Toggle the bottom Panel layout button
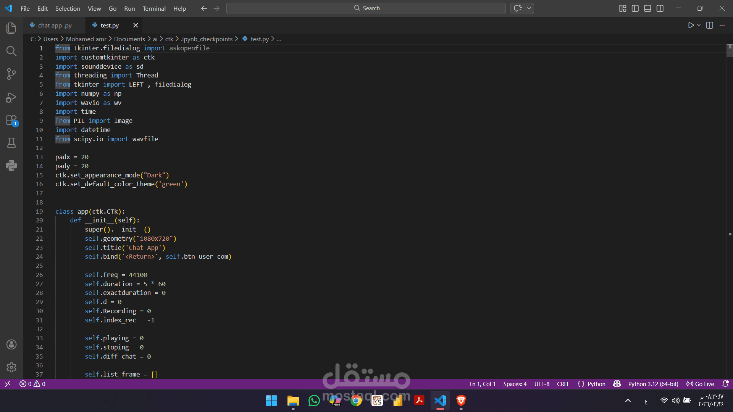Image resolution: width=733 pixels, height=412 pixels. click(647, 8)
